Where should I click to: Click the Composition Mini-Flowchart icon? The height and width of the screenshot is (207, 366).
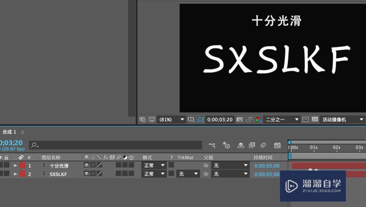(212, 145)
